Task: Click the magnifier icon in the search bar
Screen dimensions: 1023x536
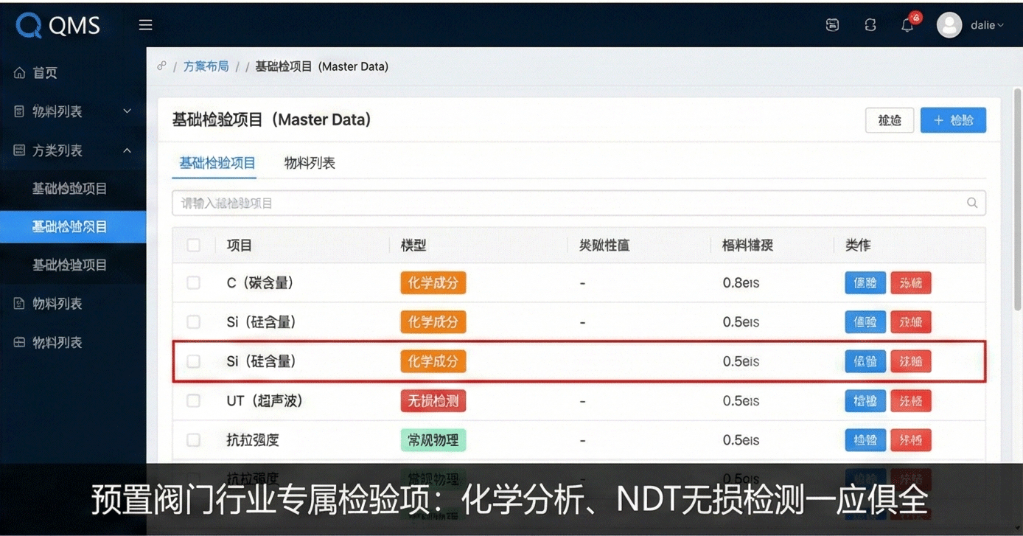Action: pyautogui.click(x=972, y=202)
